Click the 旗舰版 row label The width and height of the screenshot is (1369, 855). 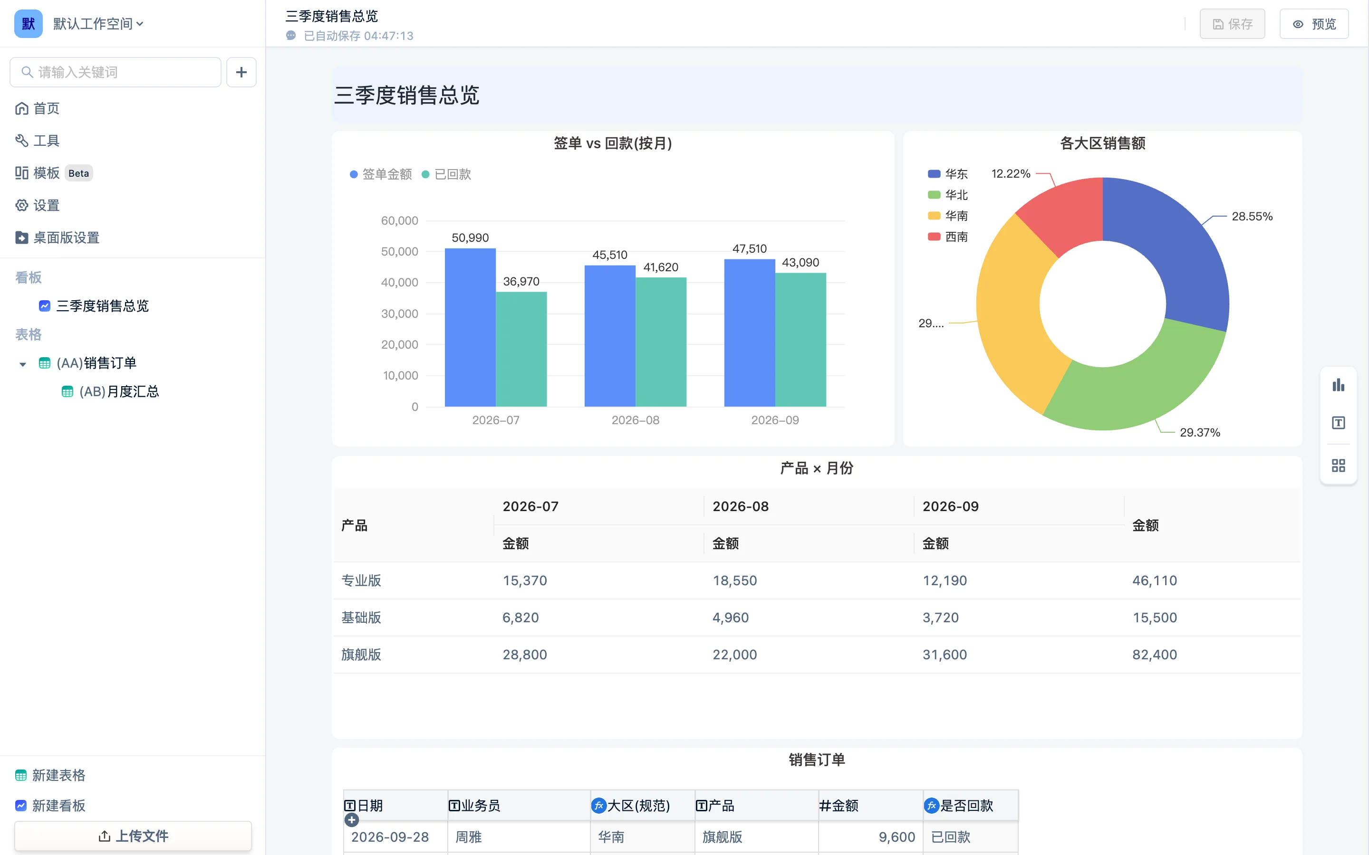361,655
